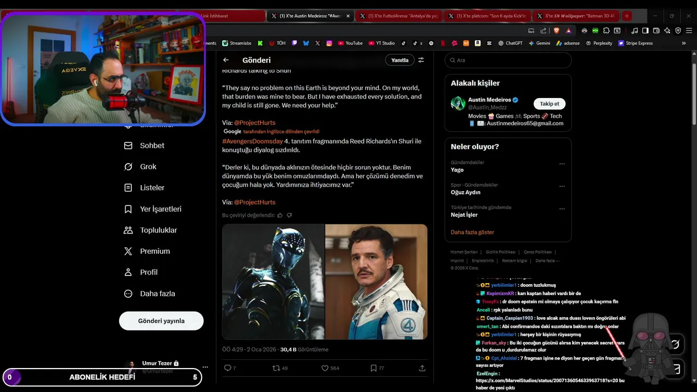Screen dimensions: 697x392
Task: Click the Yanıtla reply button
Action: tap(400, 60)
